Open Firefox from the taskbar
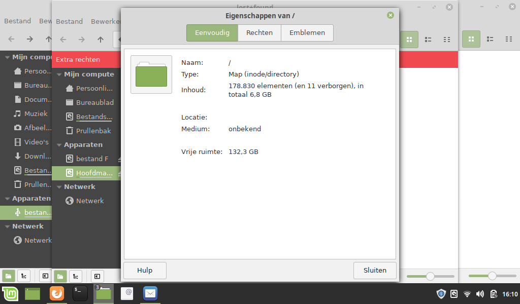This screenshot has width=520, height=304. pos(57,293)
